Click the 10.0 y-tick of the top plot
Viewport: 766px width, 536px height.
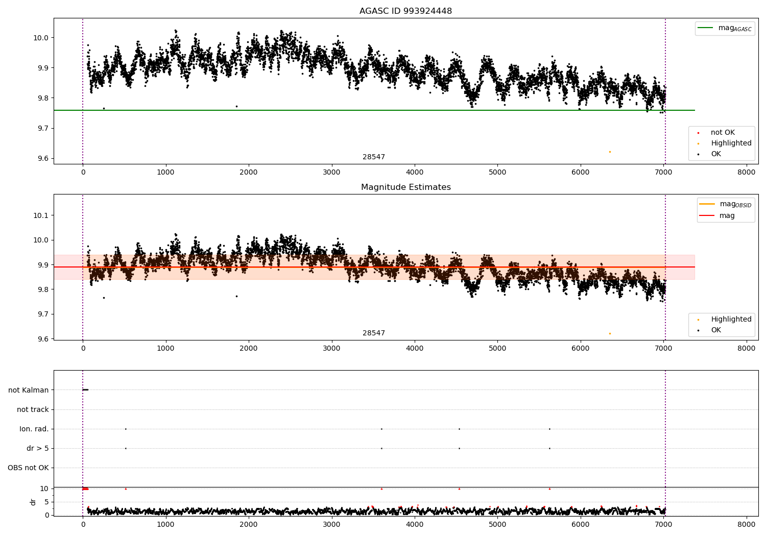click(41, 38)
